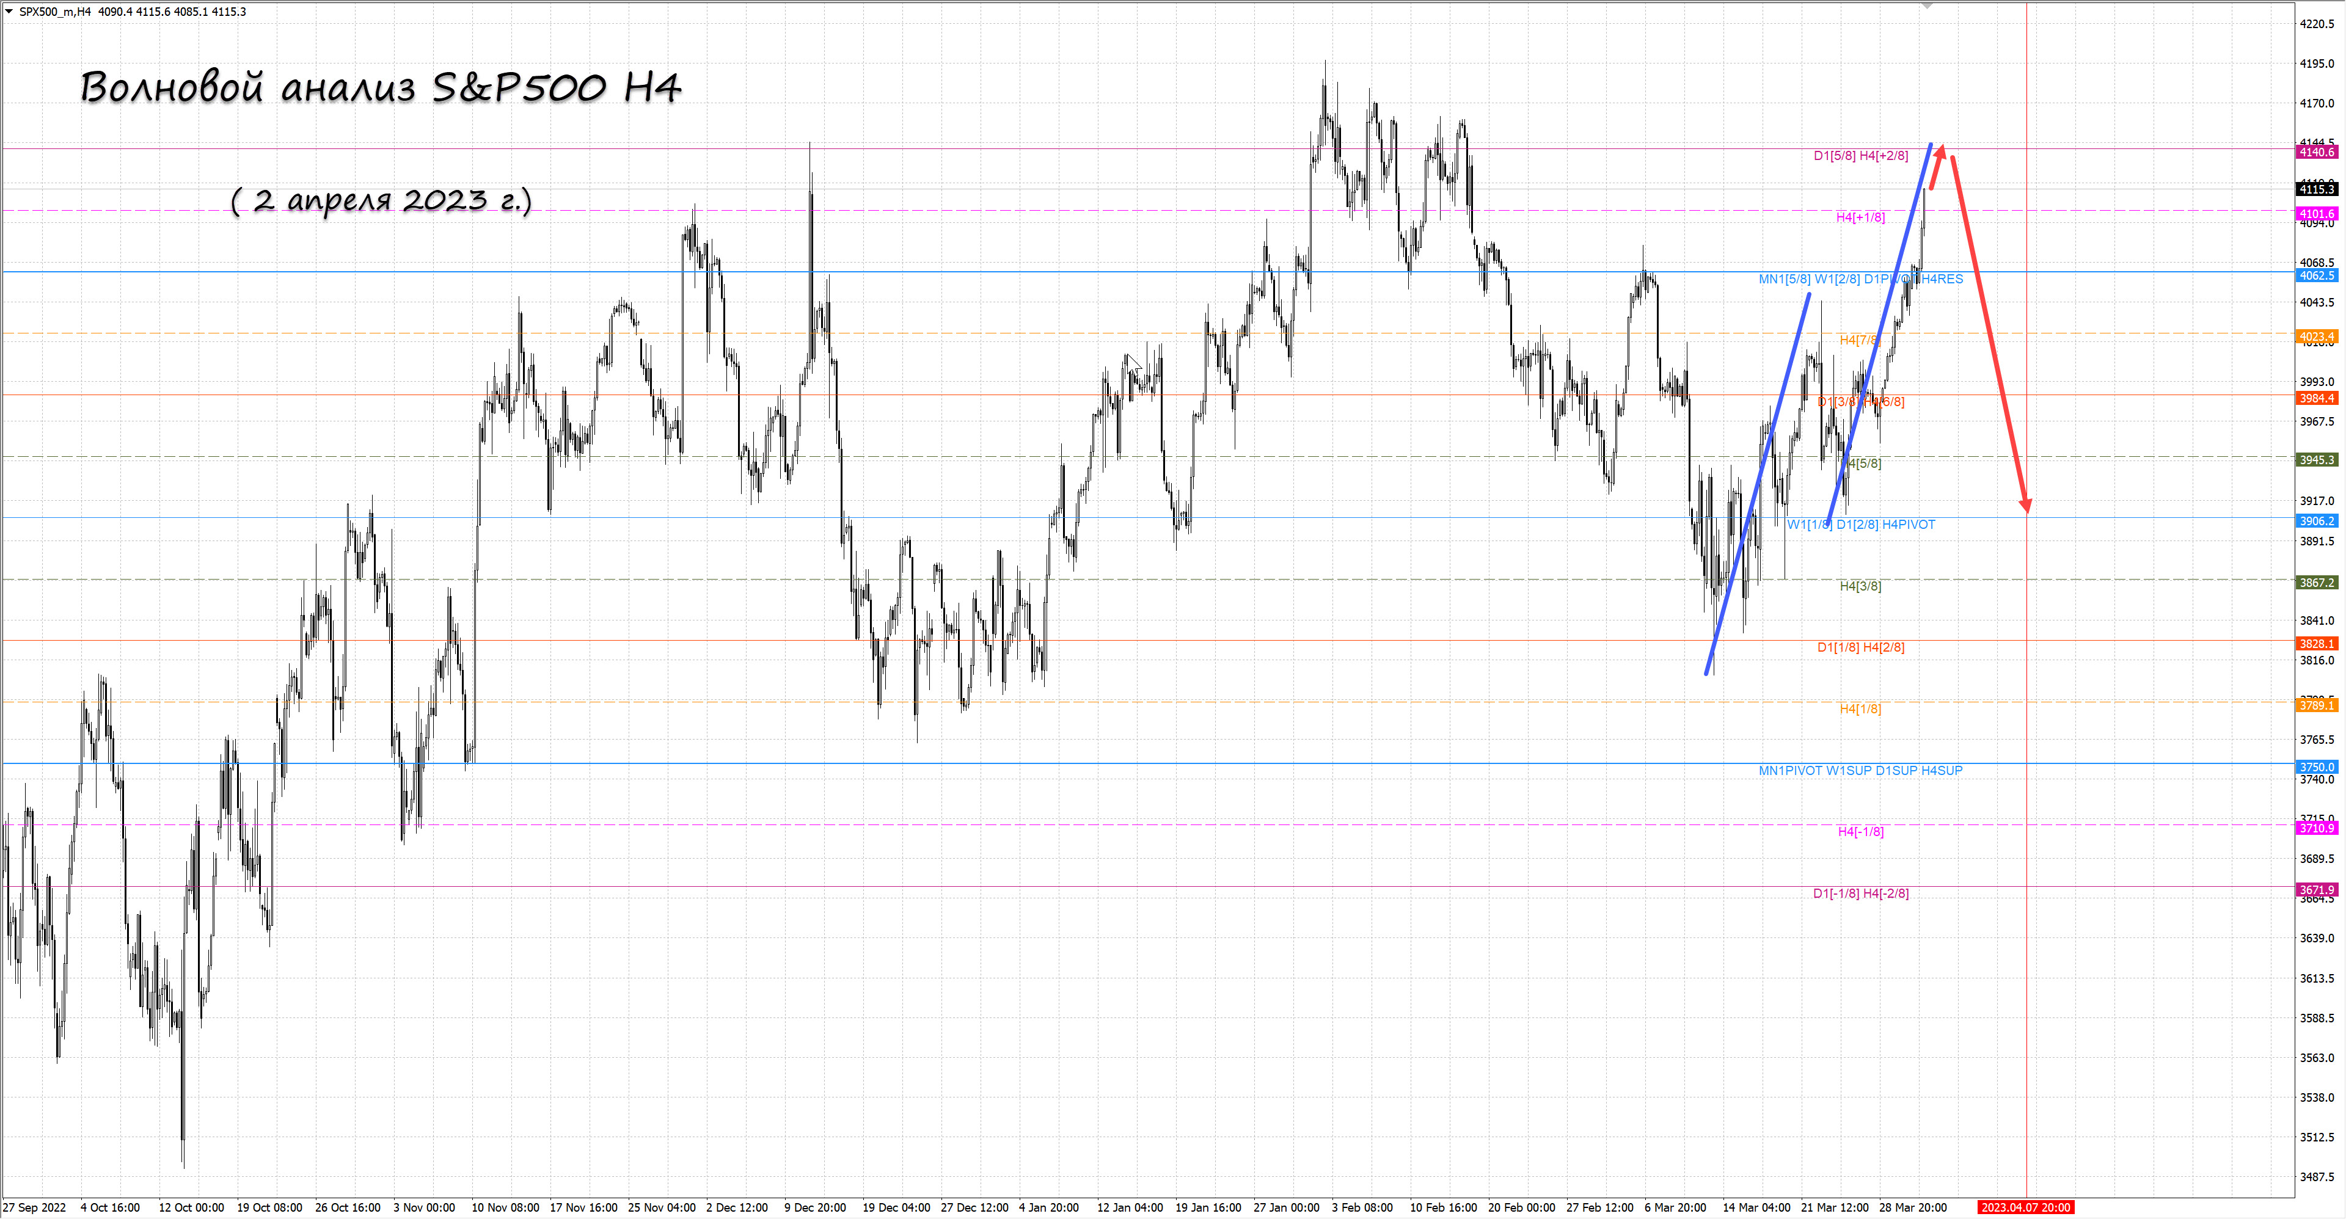Click the gray chart shift triangle at the chart top
This screenshot has height=1219, width=2346.
1927,5
